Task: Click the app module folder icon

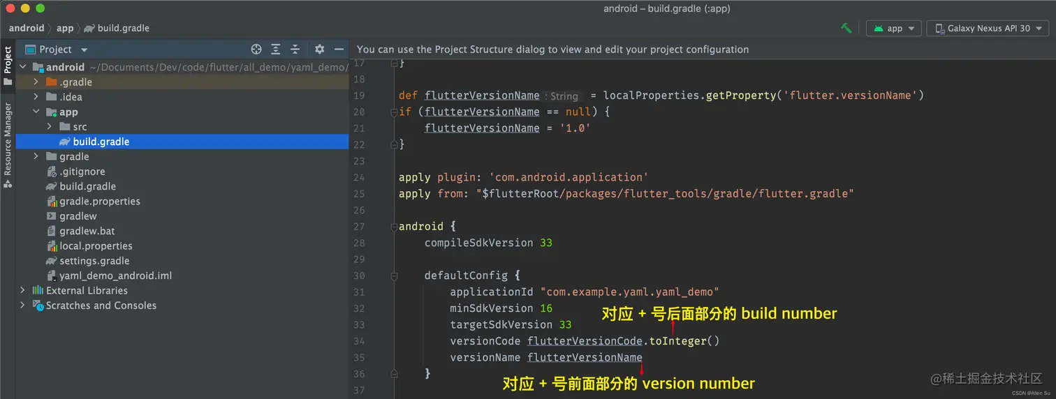Action: pyautogui.click(x=51, y=112)
